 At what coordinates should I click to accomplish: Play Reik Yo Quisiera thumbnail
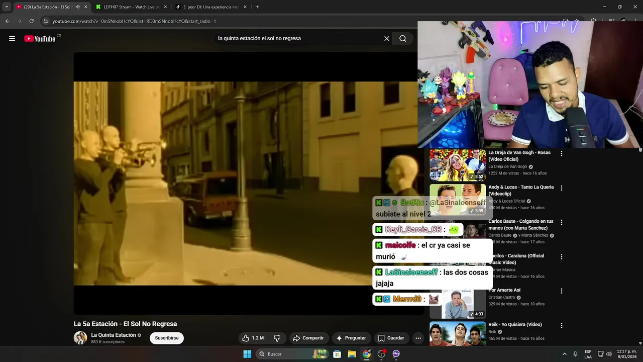click(458, 333)
